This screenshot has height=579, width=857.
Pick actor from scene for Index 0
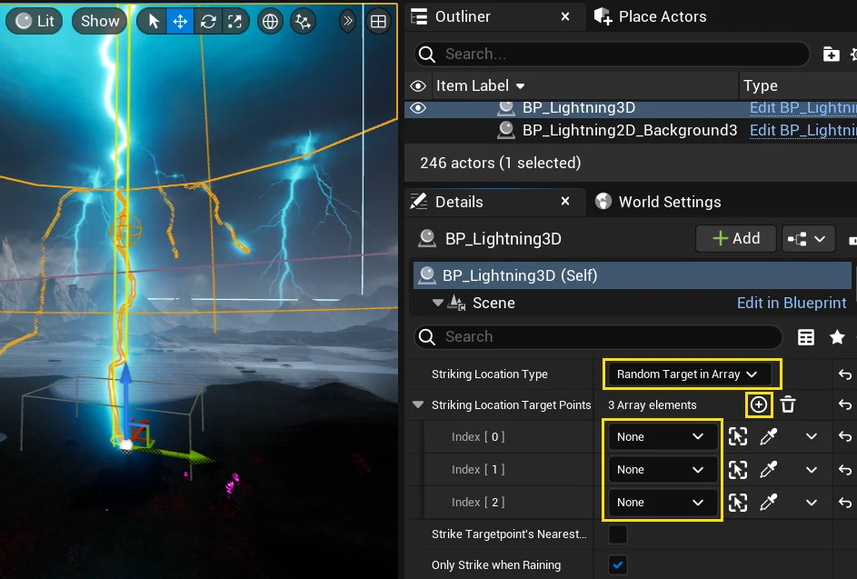click(738, 437)
